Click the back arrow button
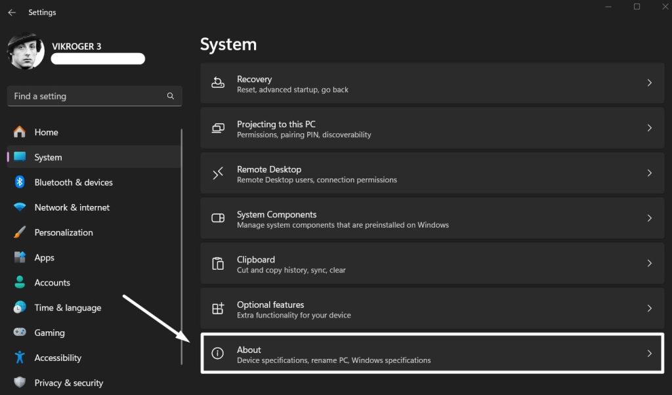This screenshot has height=395, width=672. 11,11
